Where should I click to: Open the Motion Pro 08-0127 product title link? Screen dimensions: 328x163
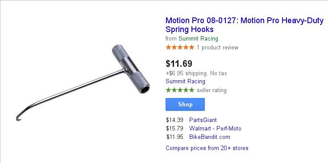[x=245, y=25]
